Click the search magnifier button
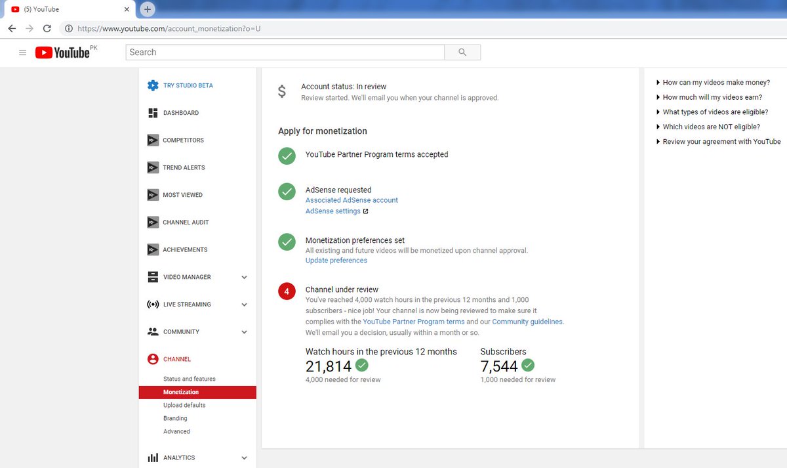This screenshot has width=787, height=468. (x=462, y=53)
